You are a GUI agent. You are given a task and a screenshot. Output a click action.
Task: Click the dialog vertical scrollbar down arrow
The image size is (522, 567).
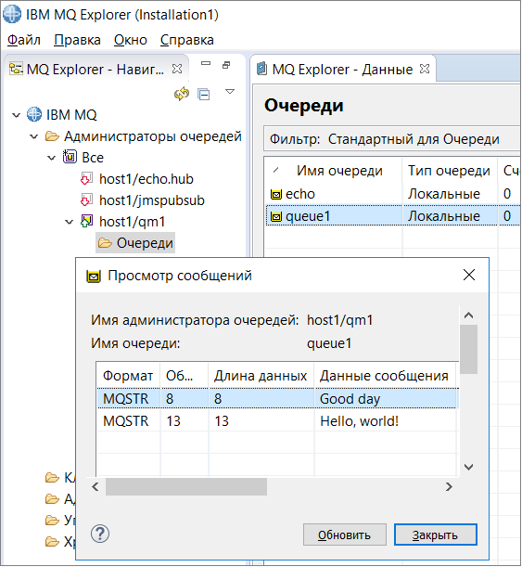(x=468, y=467)
